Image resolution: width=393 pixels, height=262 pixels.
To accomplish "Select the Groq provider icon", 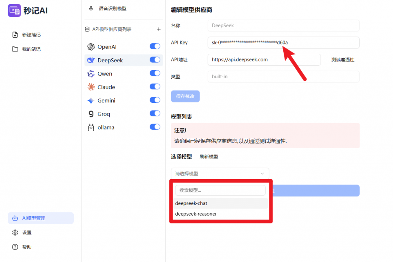I will [x=91, y=114].
